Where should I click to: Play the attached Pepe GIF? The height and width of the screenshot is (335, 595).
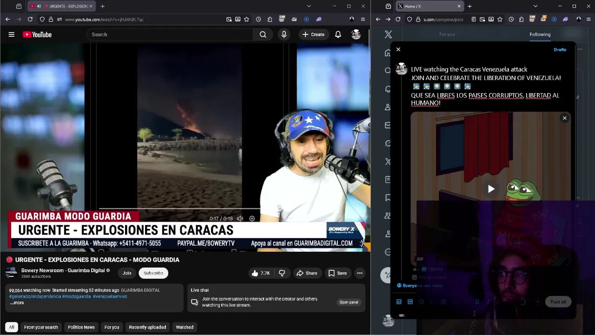tap(491, 189)
